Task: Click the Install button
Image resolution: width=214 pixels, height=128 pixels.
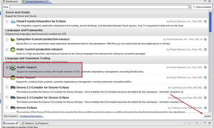Action: pos(207,116)
